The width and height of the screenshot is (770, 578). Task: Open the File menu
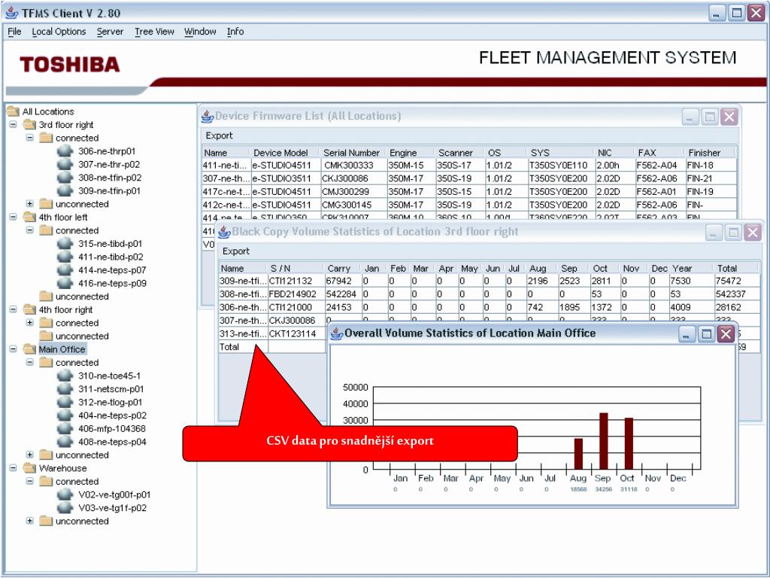[15, 32]
